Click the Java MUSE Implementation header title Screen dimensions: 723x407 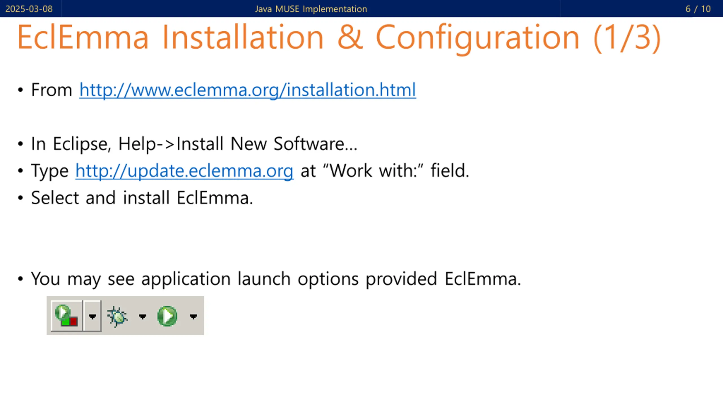(311, 9)
